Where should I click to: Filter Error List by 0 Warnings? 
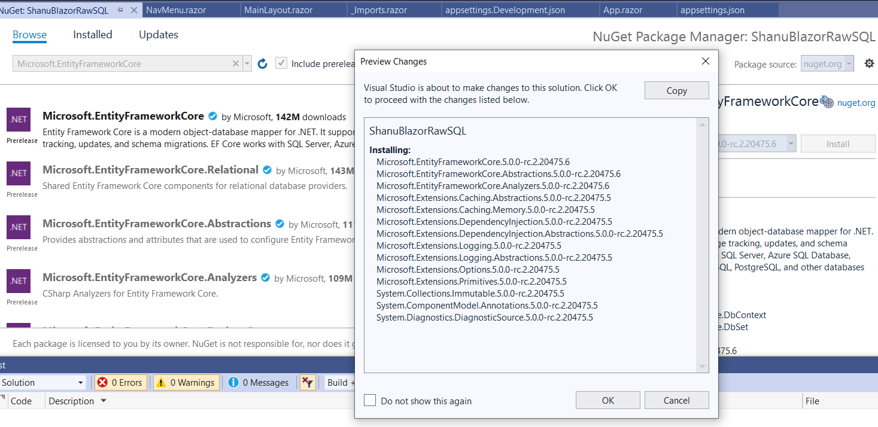(186, 383)
